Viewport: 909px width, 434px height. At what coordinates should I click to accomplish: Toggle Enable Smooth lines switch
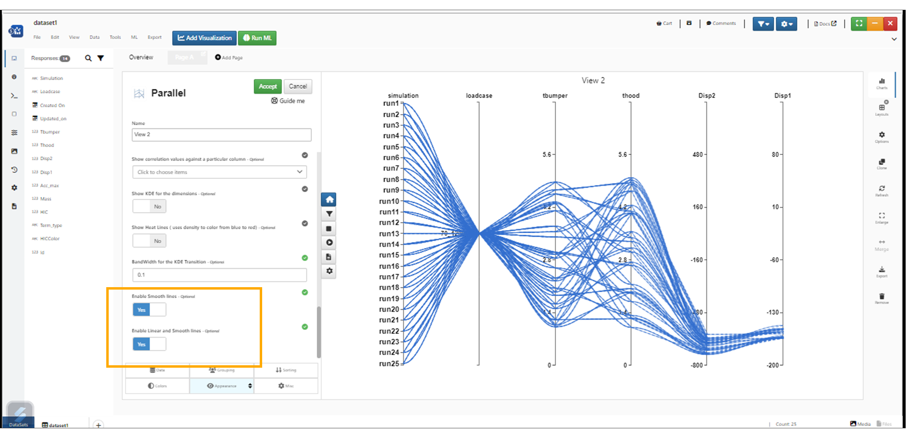[x=149, y=310]
